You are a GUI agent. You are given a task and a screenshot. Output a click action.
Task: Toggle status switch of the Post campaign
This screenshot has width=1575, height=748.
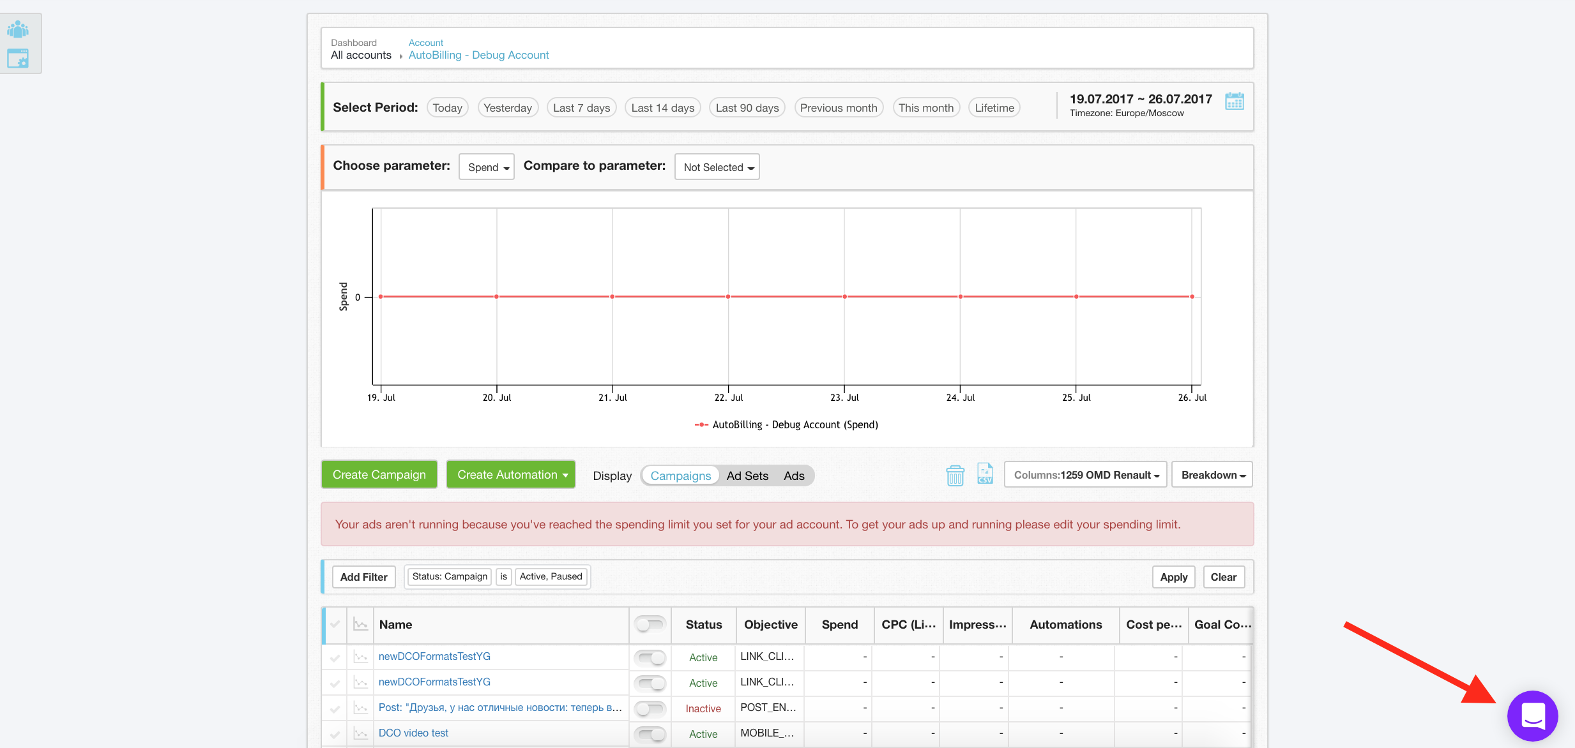(x=650, y=708)
